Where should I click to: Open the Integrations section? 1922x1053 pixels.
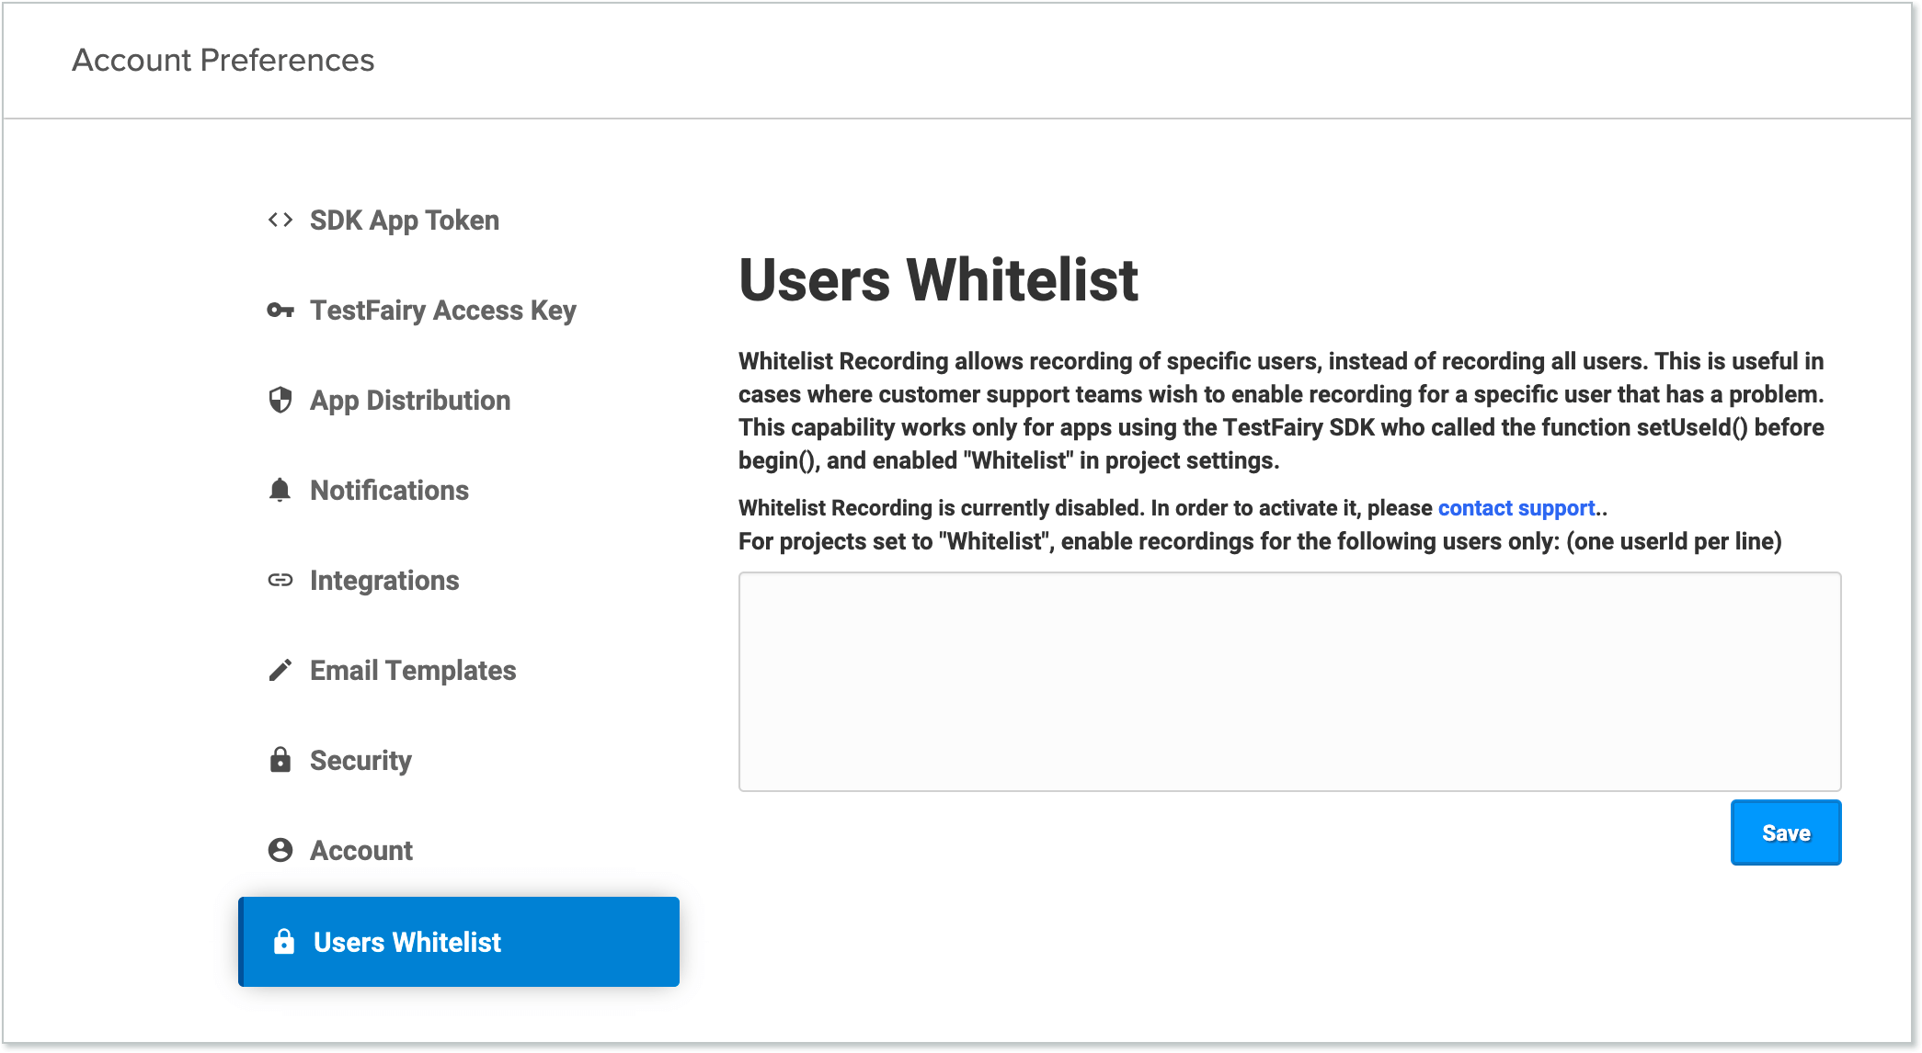click(384, 580)
